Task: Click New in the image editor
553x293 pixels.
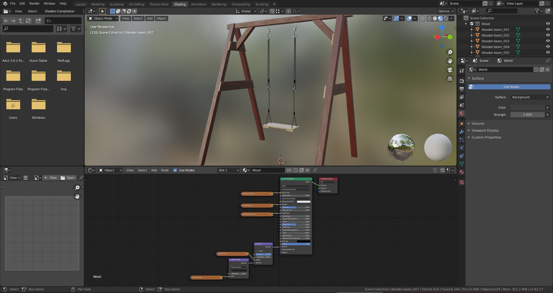Action: tap(51, 178)
